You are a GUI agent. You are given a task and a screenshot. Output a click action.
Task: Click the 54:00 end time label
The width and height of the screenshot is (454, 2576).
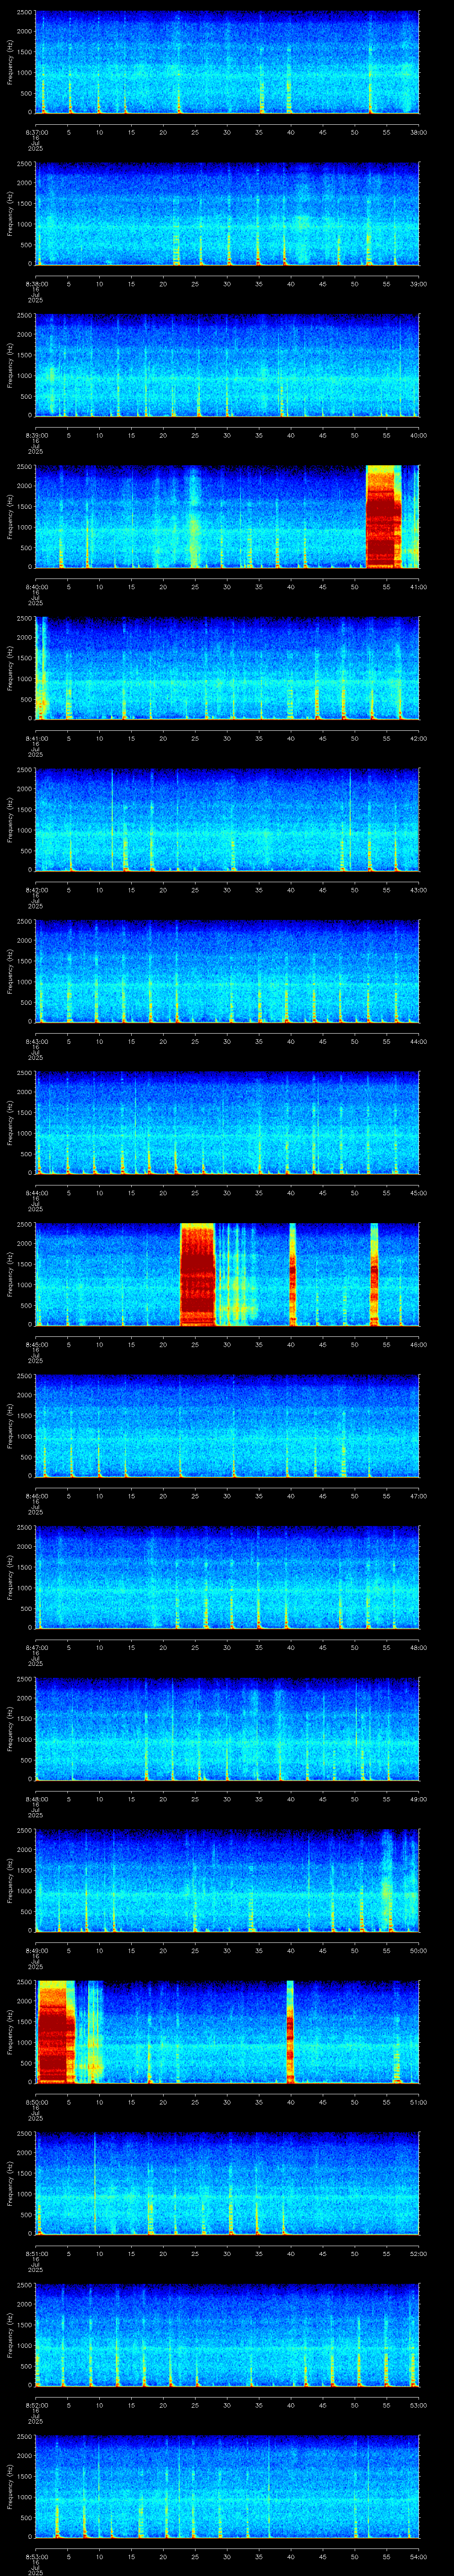(x=418, y=2556)
